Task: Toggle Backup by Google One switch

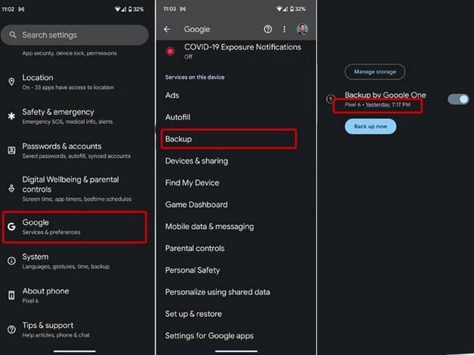Action: tap(458, 99)
